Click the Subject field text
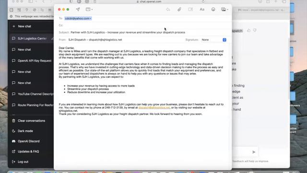The width and height of the screenshot is (307, 173). (128, 32)
